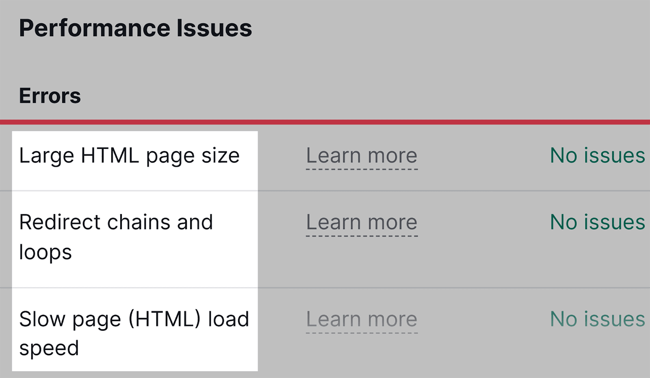Click "HTML" in Large HTML page size
The width and height of the screenshot is (650, 378).
110,156
